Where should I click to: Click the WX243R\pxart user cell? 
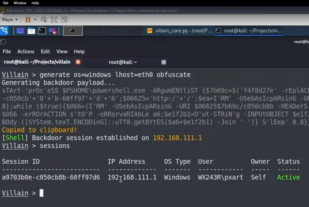(x=220, y=177)
